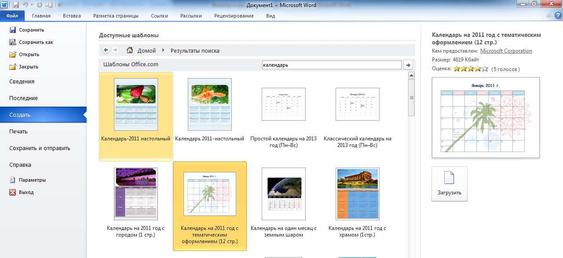This screenshot has height=258, width=563.
Task: Open the Undo history dropdown arrow
Action: pos(32,5)
